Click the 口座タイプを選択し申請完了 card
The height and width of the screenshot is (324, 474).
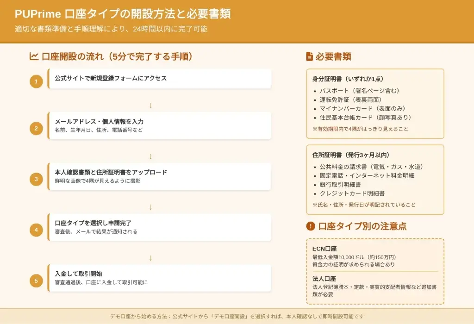point(159,227)
